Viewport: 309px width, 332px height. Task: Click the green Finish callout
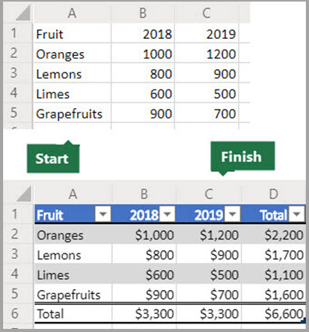(x=243, y=157)
